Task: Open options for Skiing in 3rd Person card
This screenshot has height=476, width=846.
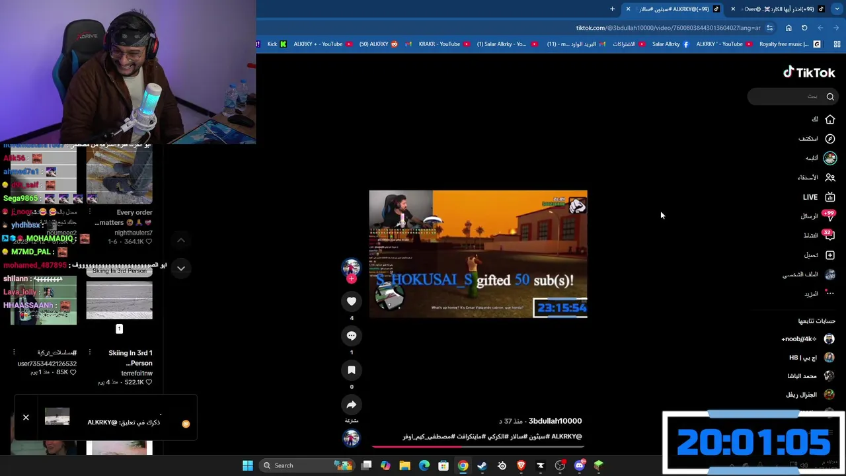Action: tap(90, 353)
